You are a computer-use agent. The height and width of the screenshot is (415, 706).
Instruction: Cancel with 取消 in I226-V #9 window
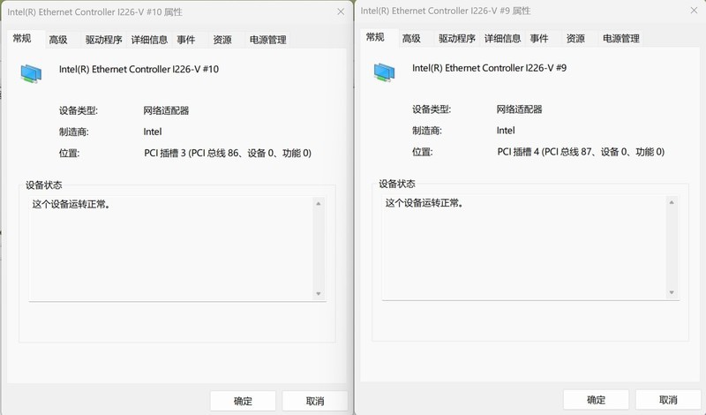coord(668,399)
